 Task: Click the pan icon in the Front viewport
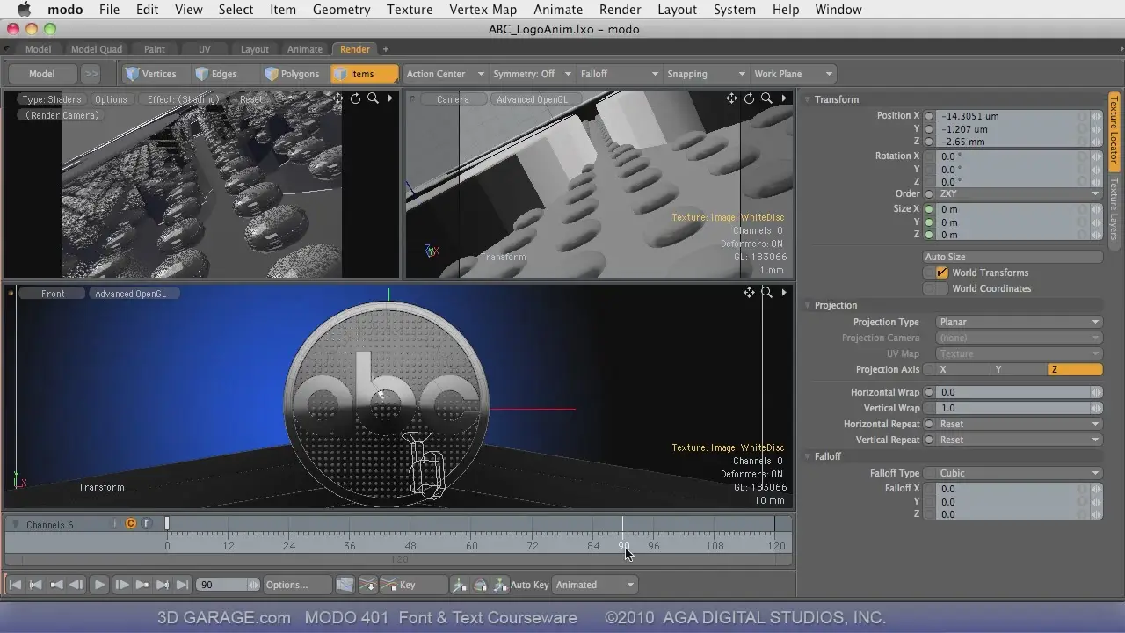[749, 293]
